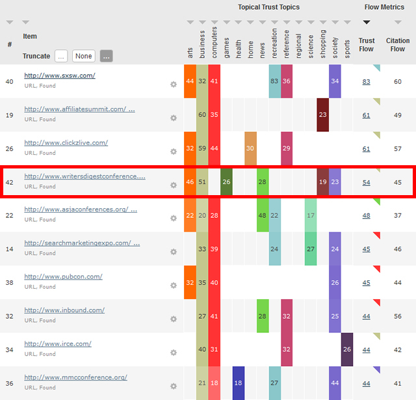Open the gear settings for irce.com row
This screenshot has height=400, width=416.
pos(174,353)
